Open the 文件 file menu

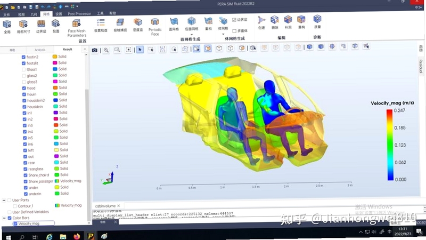point(6,14)
